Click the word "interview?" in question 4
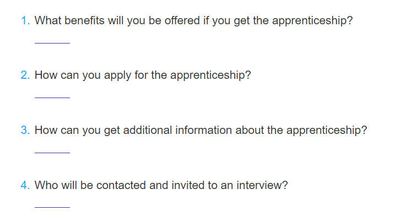401x216 pixels. coord(262,185)
